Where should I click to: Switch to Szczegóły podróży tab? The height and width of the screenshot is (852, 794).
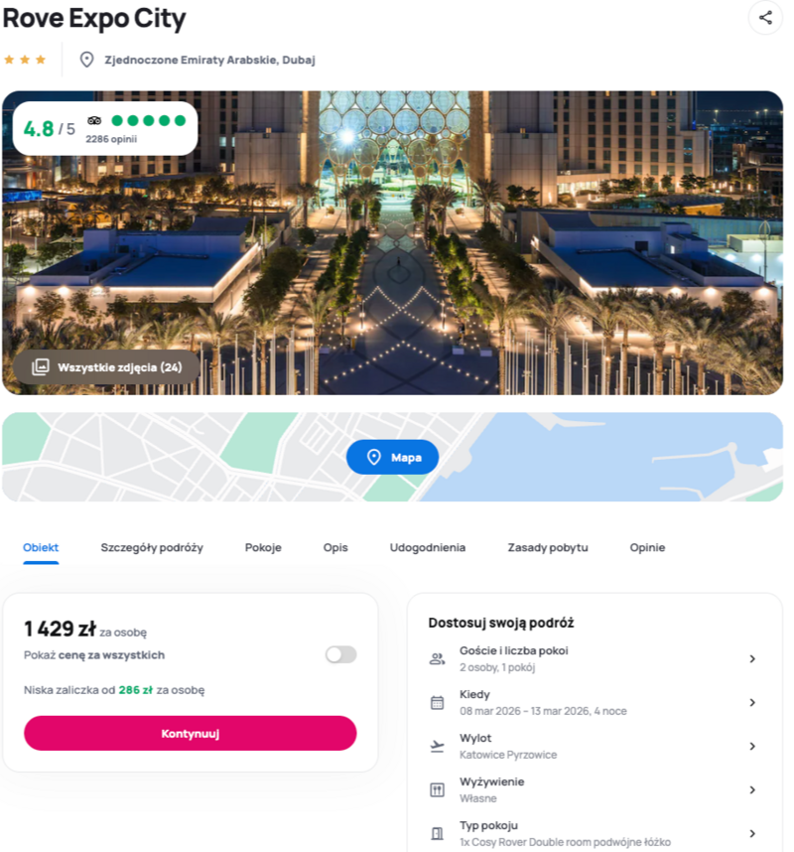pos(152,547)
